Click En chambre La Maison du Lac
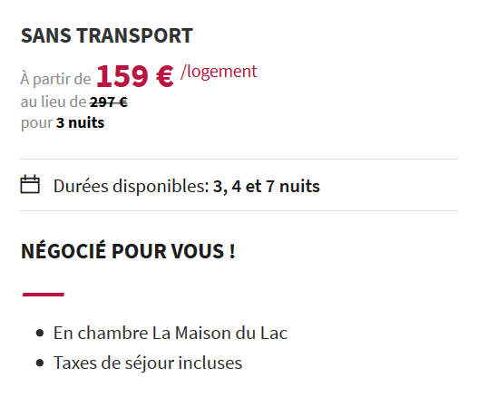Viewport: 478px width, 407px height. [x=171, y=333]
